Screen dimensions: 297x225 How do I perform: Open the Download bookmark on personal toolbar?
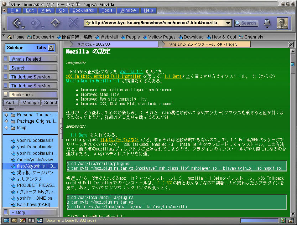191,37
